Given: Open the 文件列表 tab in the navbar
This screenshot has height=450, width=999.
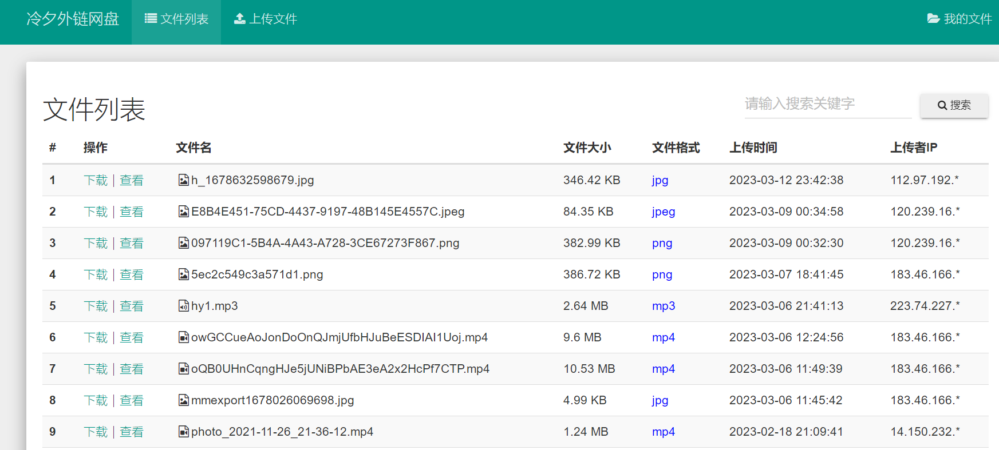Looking at the screenshot, I should [x=176, y=19].
